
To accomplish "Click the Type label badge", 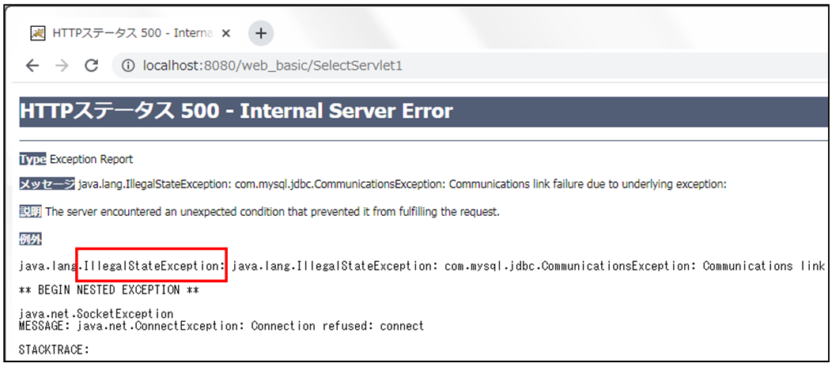I will (32, 159).
